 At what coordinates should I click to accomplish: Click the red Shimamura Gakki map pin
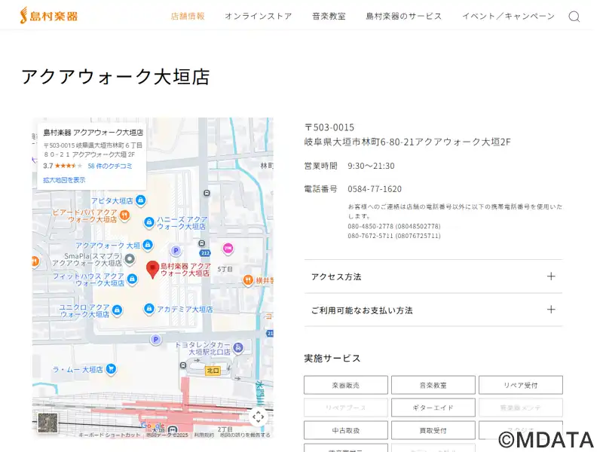pos(152,269)
